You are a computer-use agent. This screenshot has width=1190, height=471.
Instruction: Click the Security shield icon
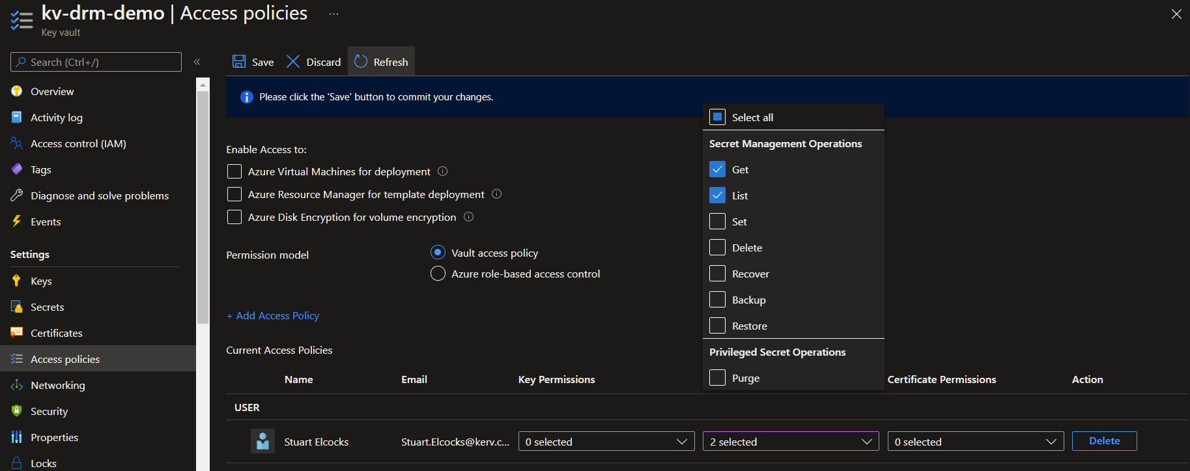point(17,411)
